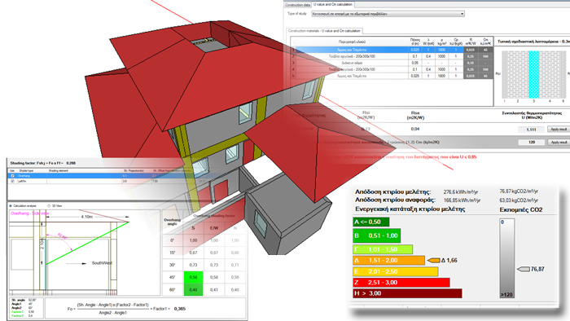
Task: Select the 3D View radio button
Action: coord(49,206)
